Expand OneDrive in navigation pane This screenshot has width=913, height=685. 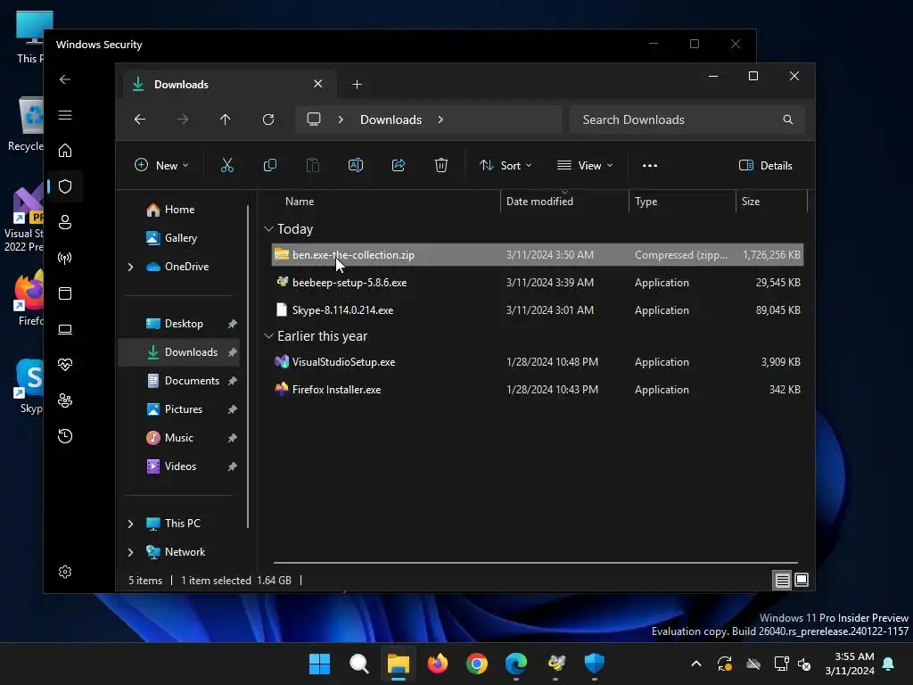[130, 267]
